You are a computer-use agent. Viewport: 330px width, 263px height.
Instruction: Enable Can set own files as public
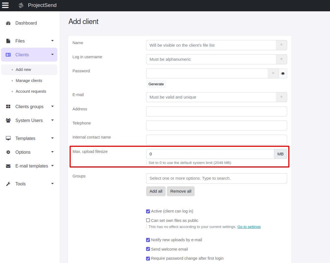[148, 221]
